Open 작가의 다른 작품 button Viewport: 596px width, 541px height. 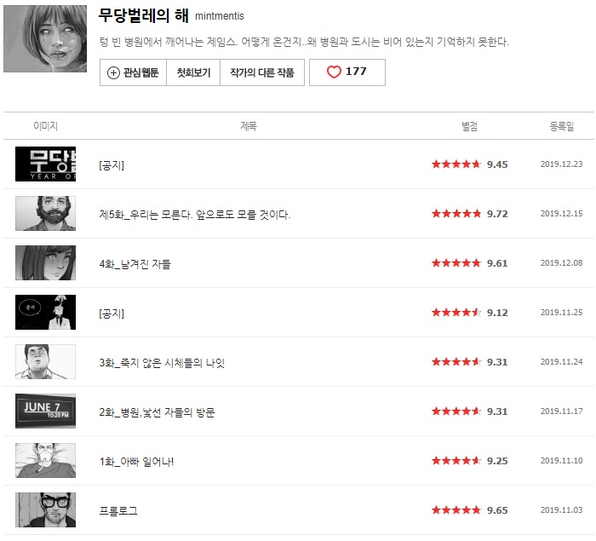coord(261,72)
